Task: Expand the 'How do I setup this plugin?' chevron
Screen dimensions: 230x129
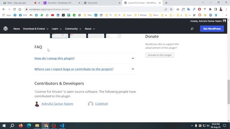Action: click(x=133, y=58)
